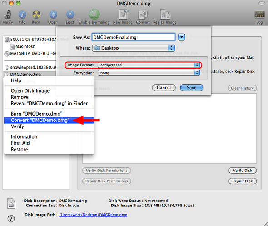This screenshot has width=268, height=226.
Task: Click the Save As filename field
Action: click(134, 37)
